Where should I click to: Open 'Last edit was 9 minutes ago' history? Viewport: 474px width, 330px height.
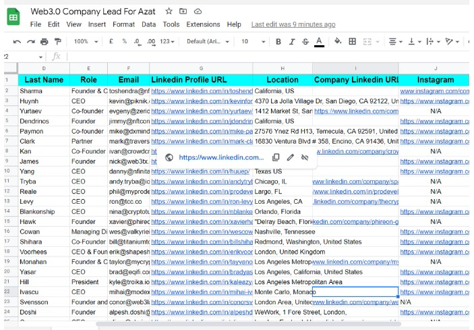(x=293, y=24)
